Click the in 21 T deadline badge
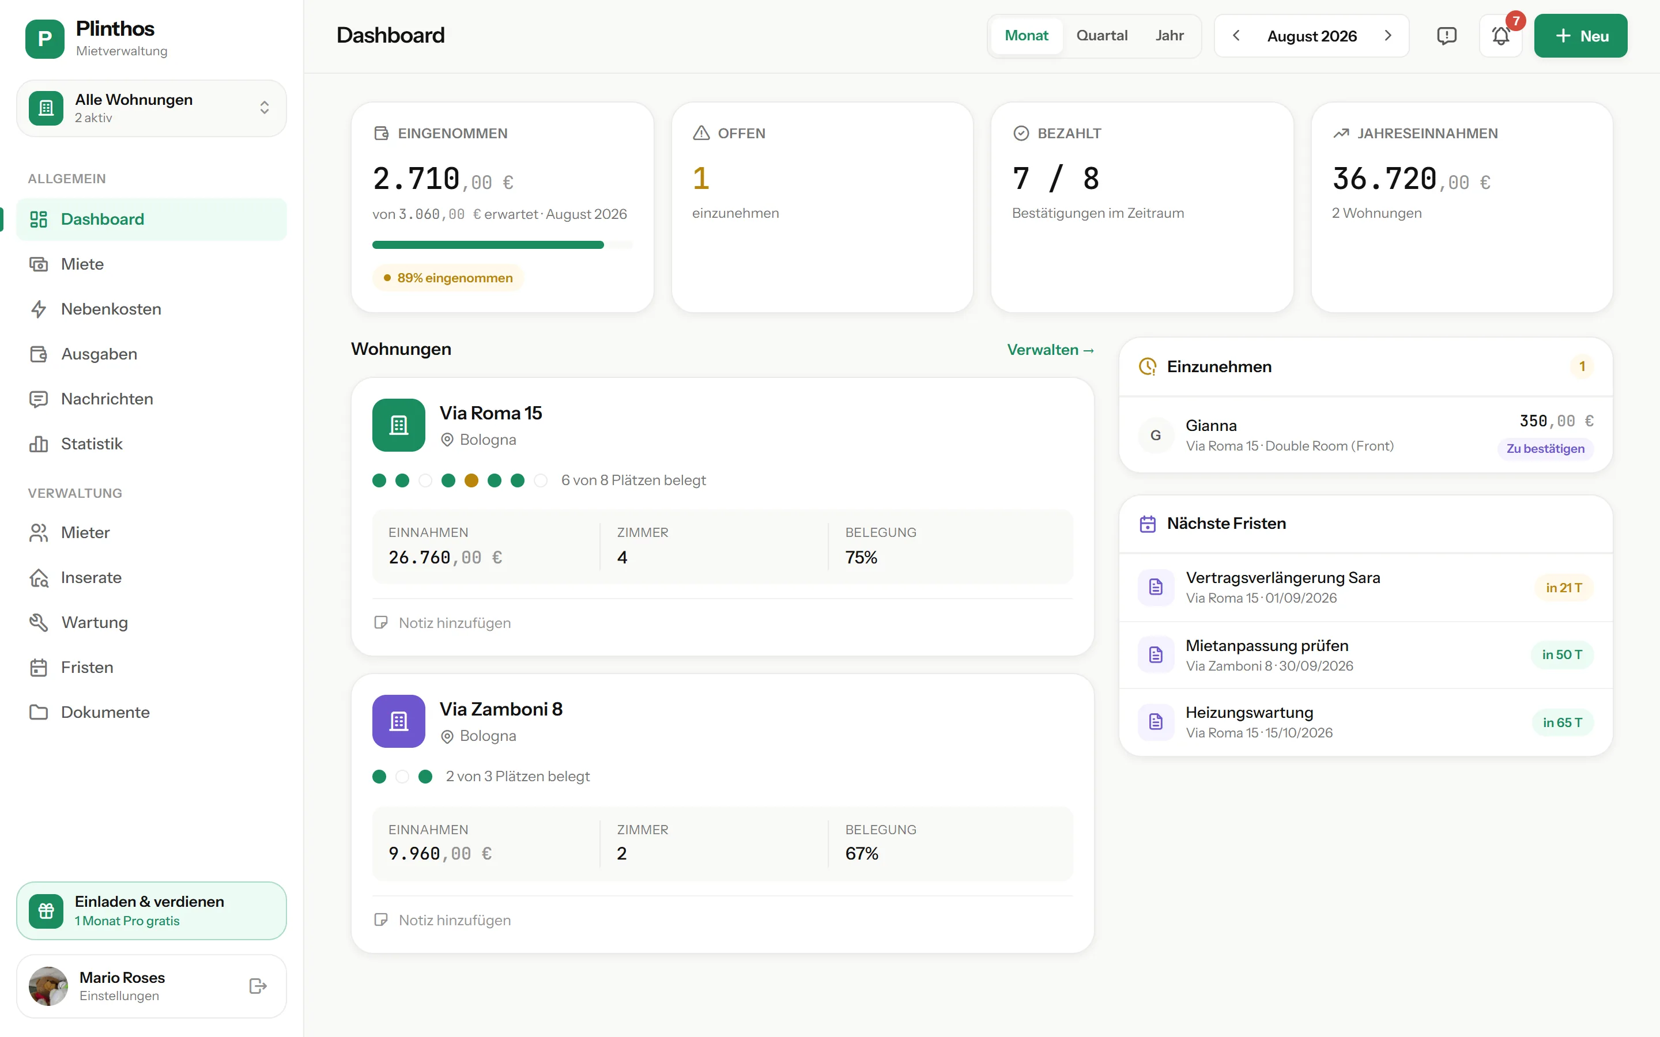This screenshot has width=1660, height=1037. [1563, 588]
